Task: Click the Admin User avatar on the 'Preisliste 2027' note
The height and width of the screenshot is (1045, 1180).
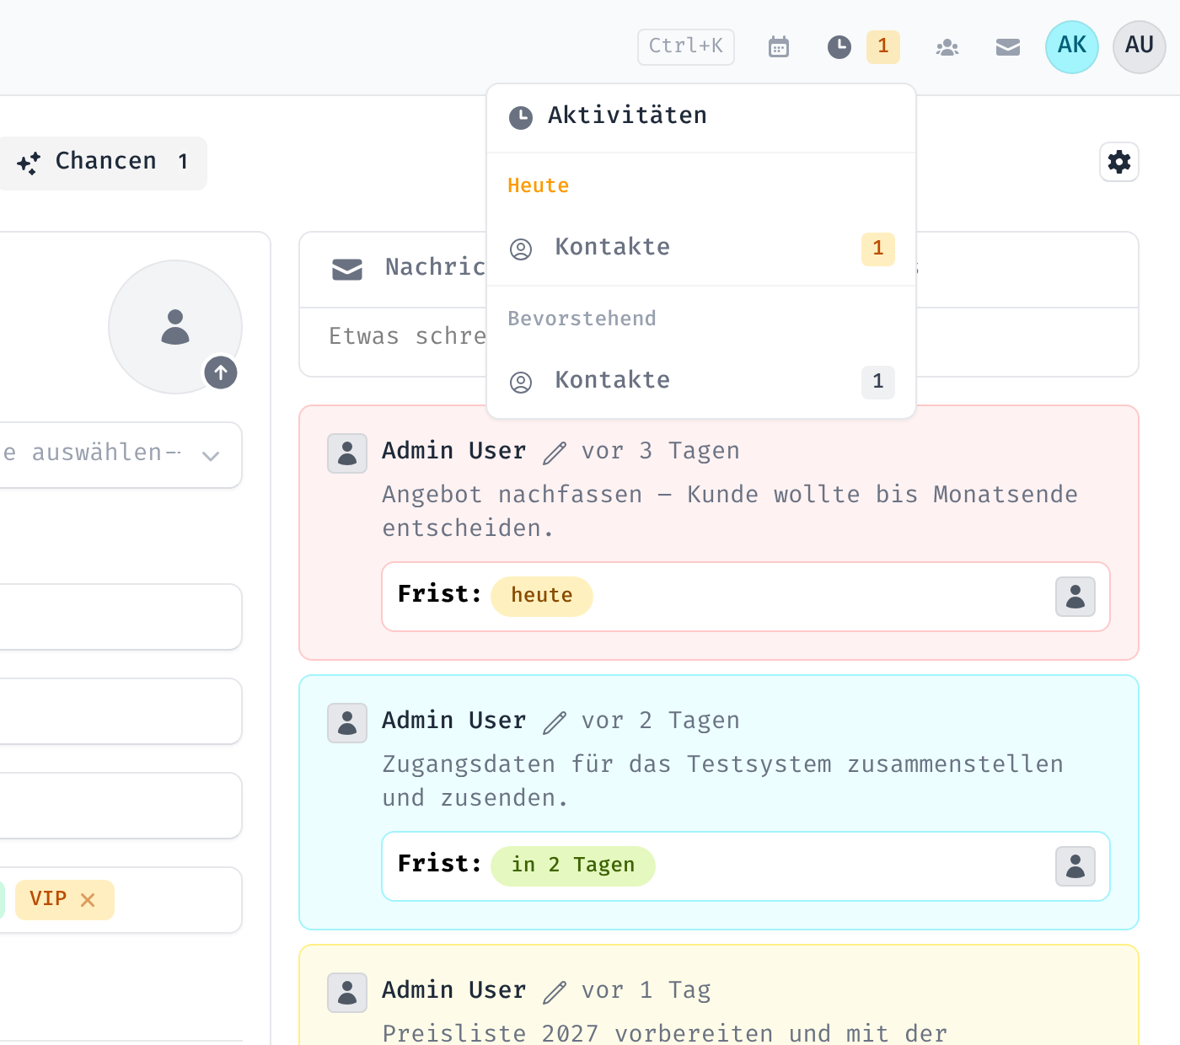Action: pos(347,993)
